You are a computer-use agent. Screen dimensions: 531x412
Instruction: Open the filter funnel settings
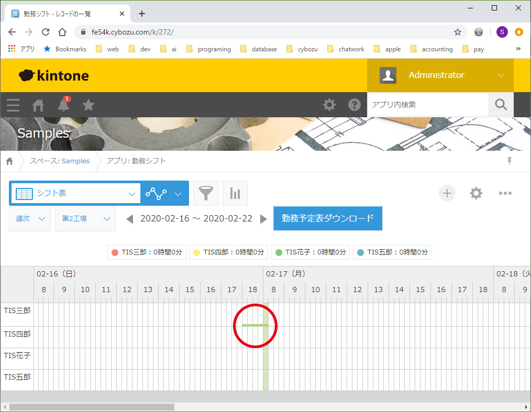[206, 193]
